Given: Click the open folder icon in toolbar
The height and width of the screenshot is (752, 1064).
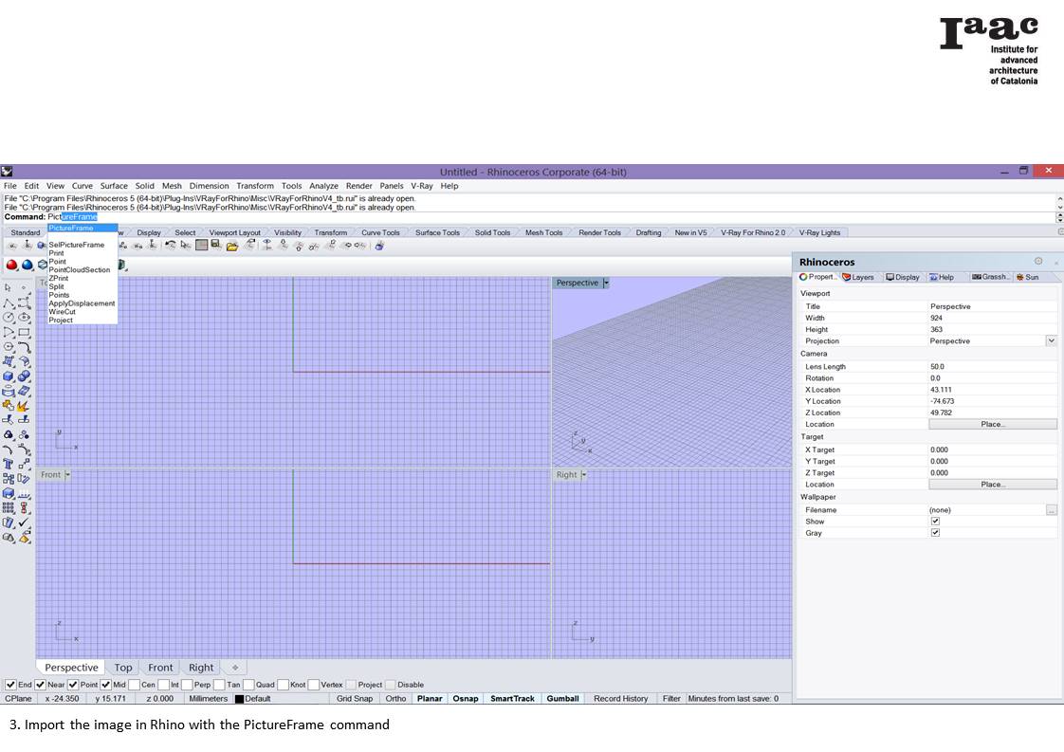Looking at the screenshot, I should tap(231, 246).
